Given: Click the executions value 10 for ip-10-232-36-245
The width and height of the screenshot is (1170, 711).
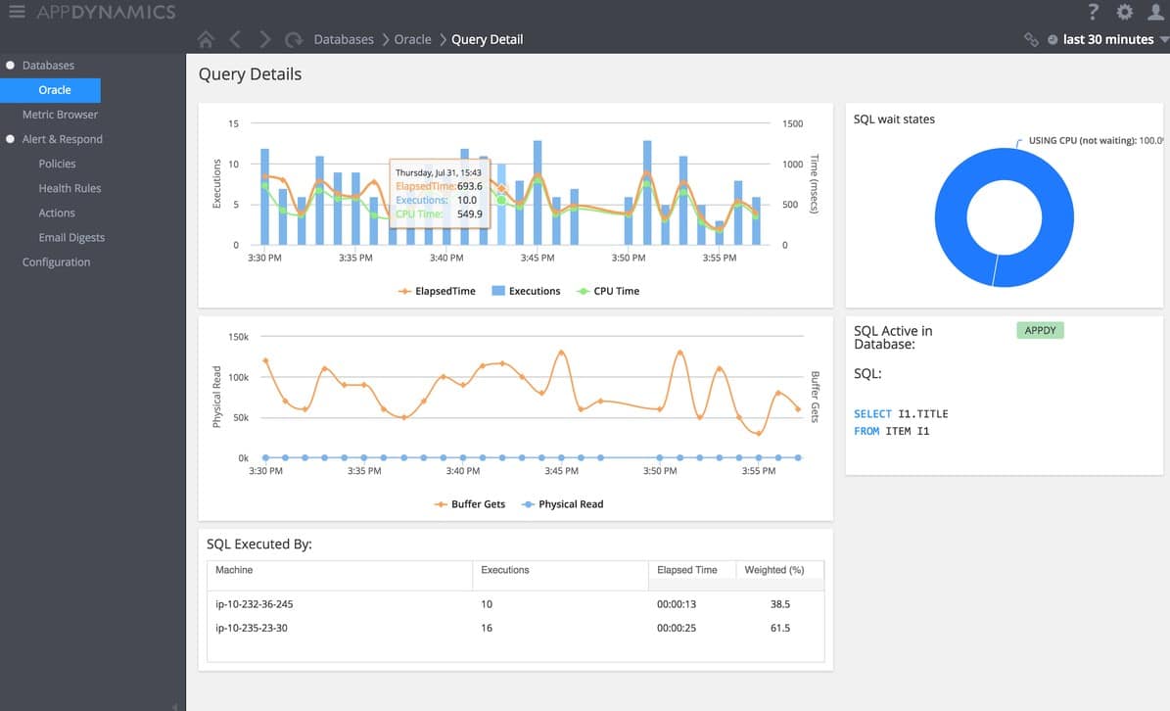Looking at the screenshot, I should pyautogui.click(x=487, y=604).
